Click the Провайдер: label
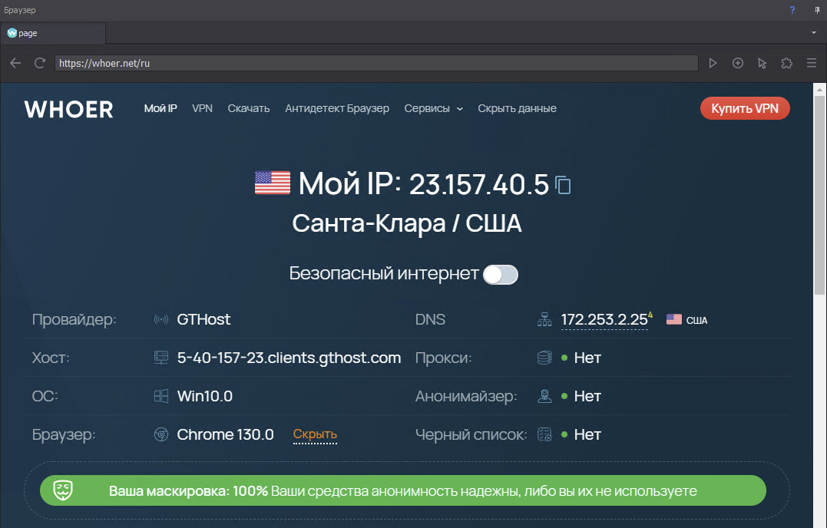This screenshot has height=528, width=827. [x=74, y=319]
